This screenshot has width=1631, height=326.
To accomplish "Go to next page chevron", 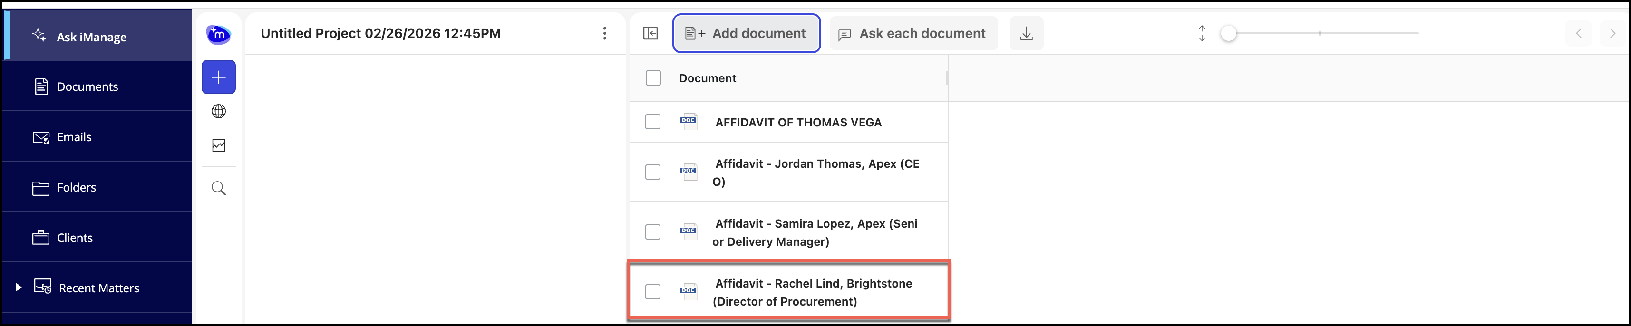I will [1612, 34].
